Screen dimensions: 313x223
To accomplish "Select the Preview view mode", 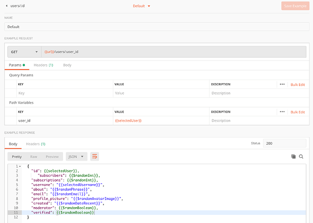I will coord(52,157).
